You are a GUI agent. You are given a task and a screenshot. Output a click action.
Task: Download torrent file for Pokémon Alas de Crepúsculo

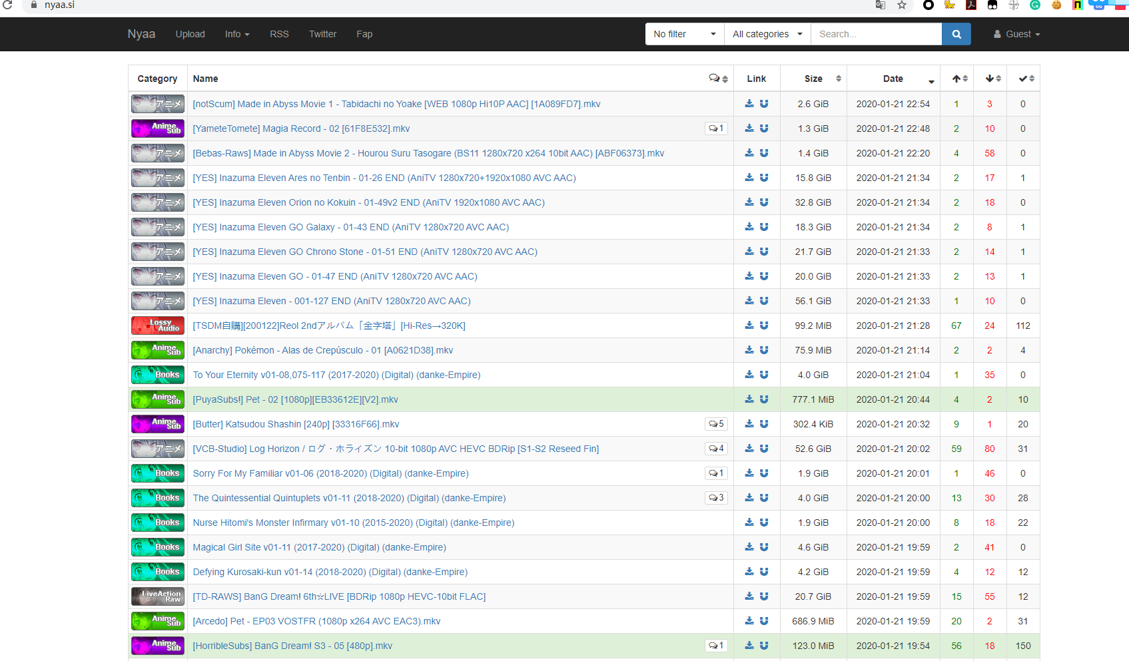749,350
